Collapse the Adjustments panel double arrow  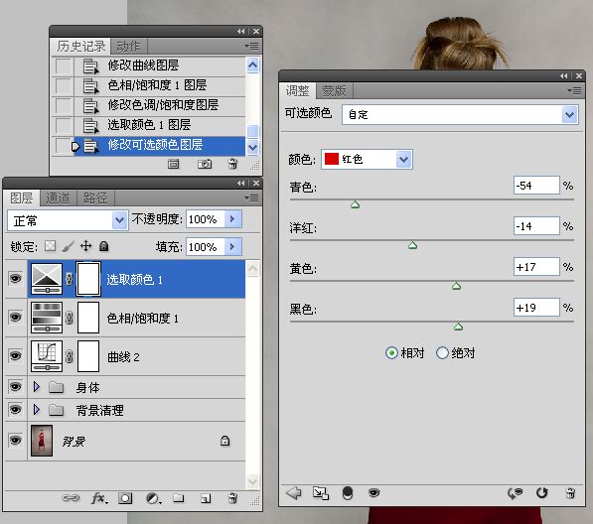pyautogui.click(x=563, y=76)
